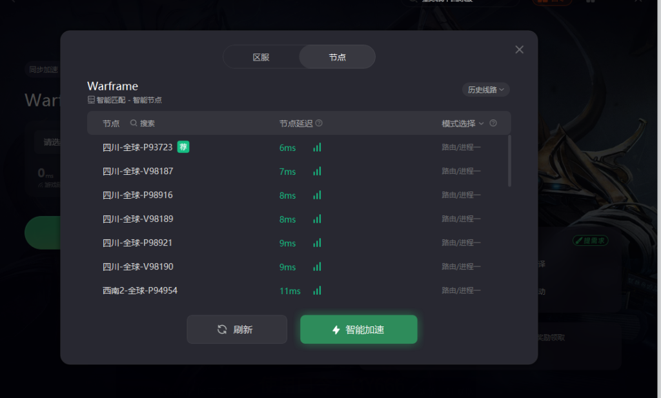The width and height of the screenshot is (661, 398).
Task: Click the server icon beside 智能匹配
Action: [91, 100]
